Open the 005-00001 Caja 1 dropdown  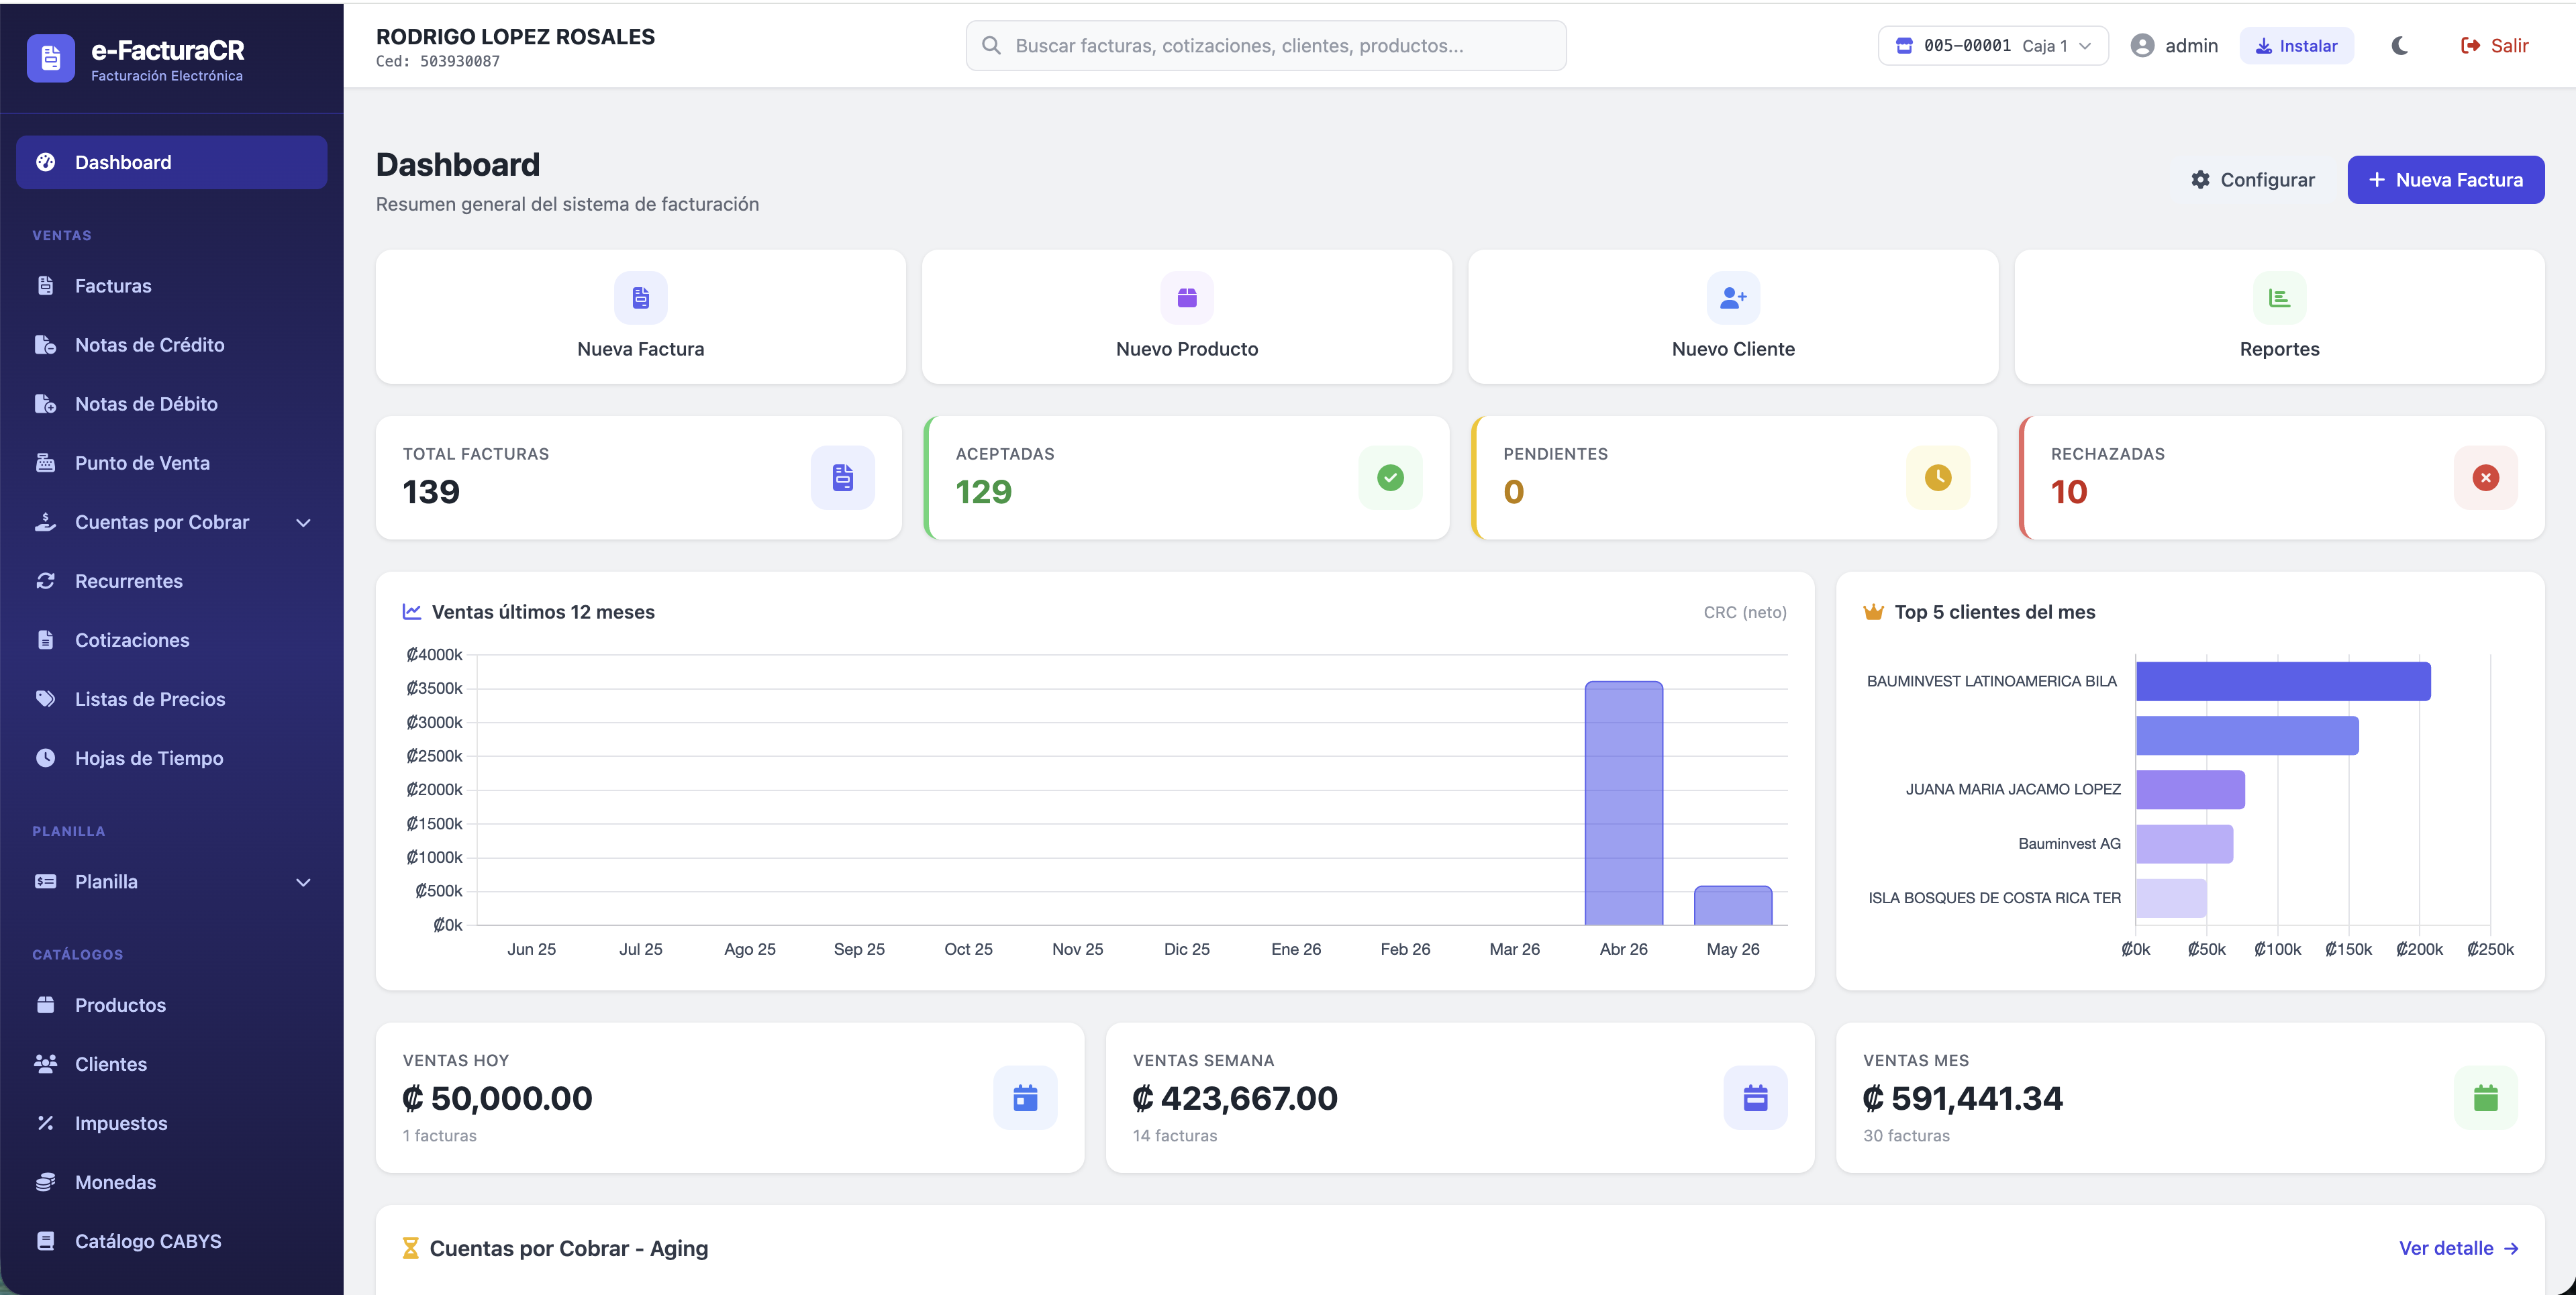point(1993,46)
